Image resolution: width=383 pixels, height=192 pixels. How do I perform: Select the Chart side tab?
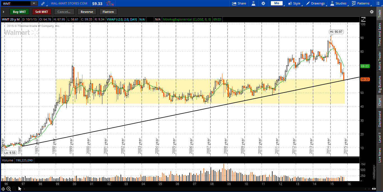(380, 102)
